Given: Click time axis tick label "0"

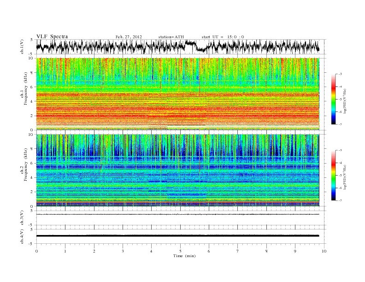Looking at the screenshot, I should [36, 251].
